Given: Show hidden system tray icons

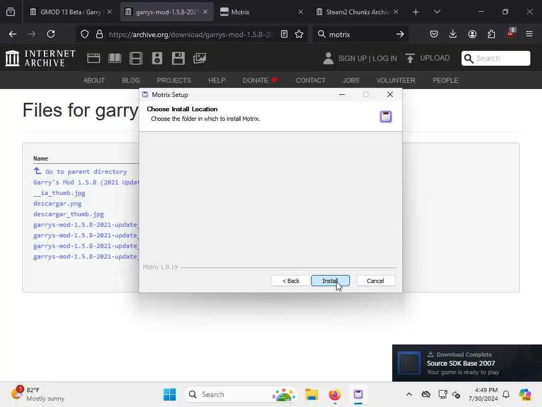Looking at the screenshot, I should 409,394.
